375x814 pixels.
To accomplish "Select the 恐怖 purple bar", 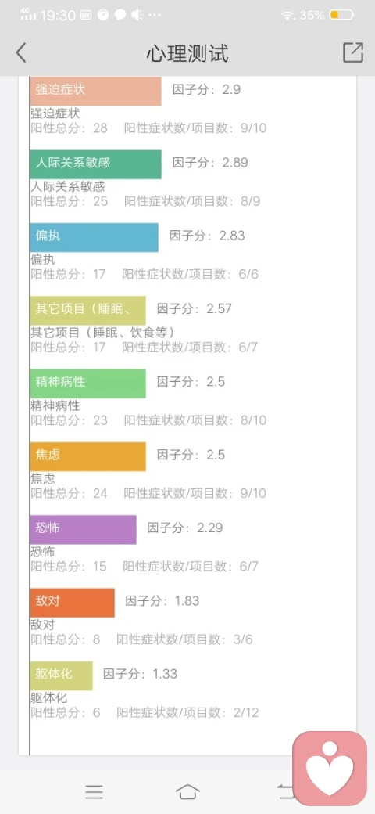I will 84,530.
